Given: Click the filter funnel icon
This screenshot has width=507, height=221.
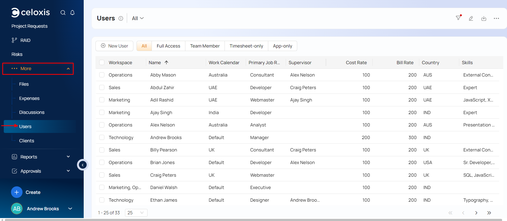Looking at the screenshot, I should 458,18.
